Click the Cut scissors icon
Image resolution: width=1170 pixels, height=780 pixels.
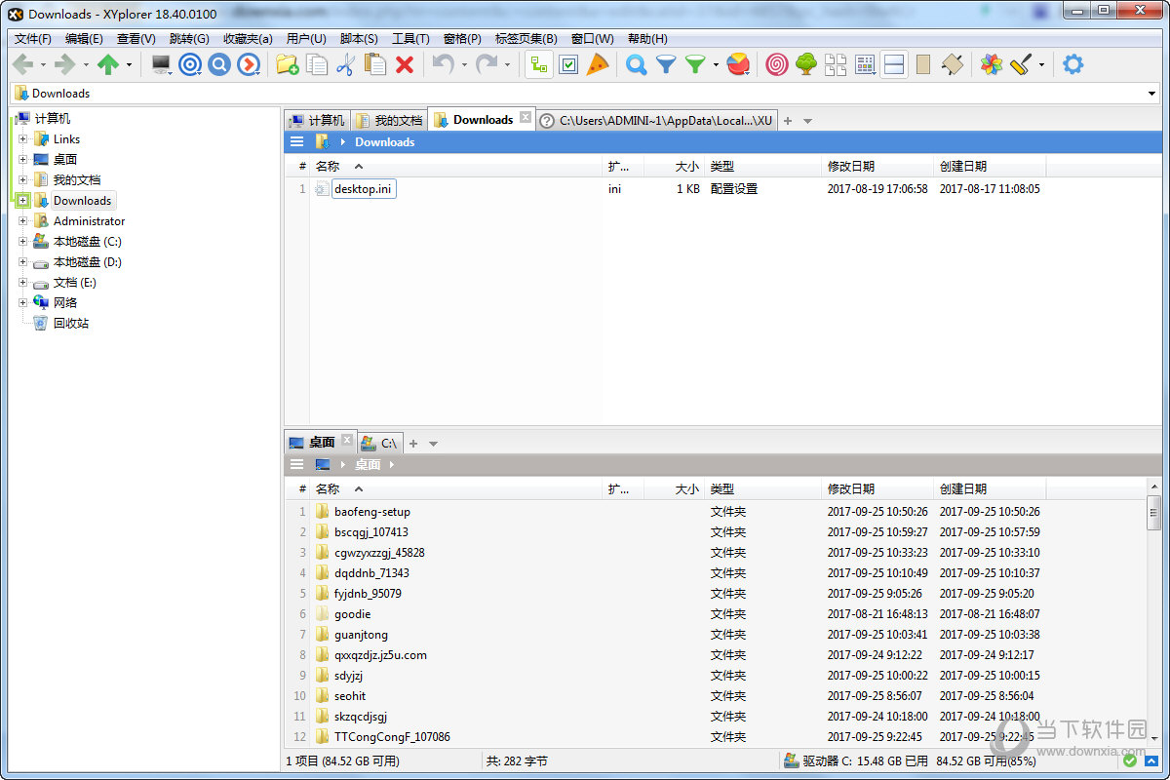(345, 65)
